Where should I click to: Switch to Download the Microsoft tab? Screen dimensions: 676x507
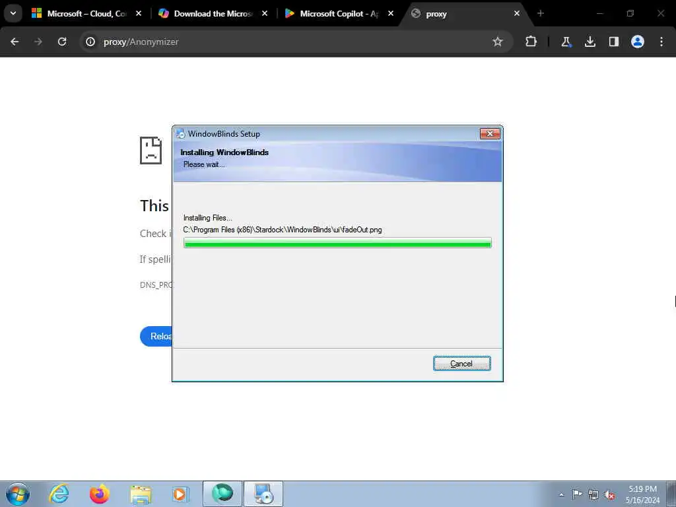pyautogui.click(x=206, y=14)
